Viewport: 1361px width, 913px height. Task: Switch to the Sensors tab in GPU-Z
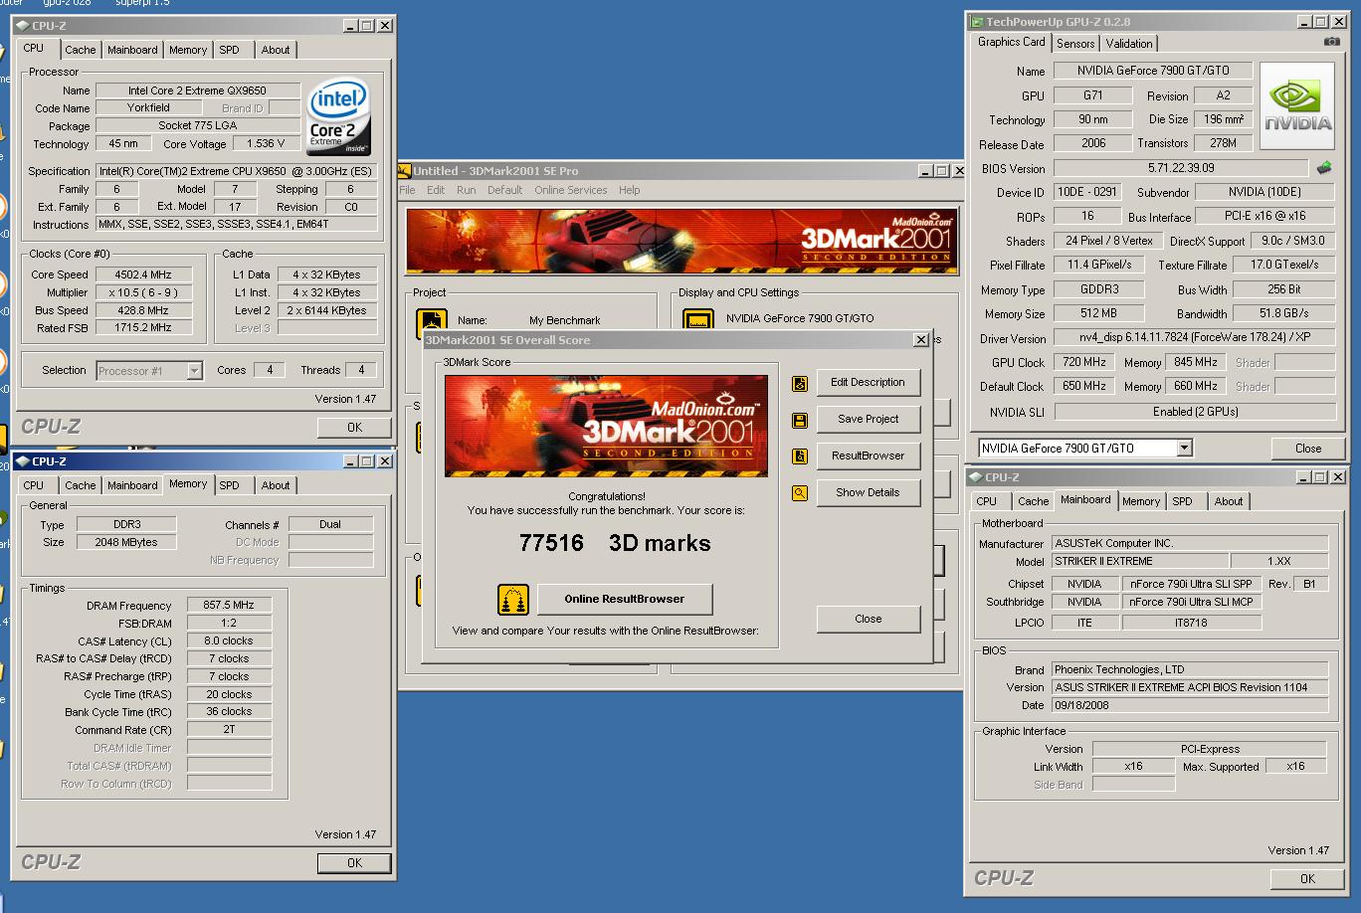1075,44
